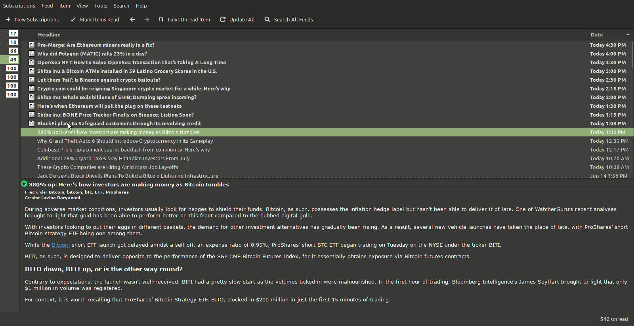
Task: Open the Feed menu
Action: point(47,6)
